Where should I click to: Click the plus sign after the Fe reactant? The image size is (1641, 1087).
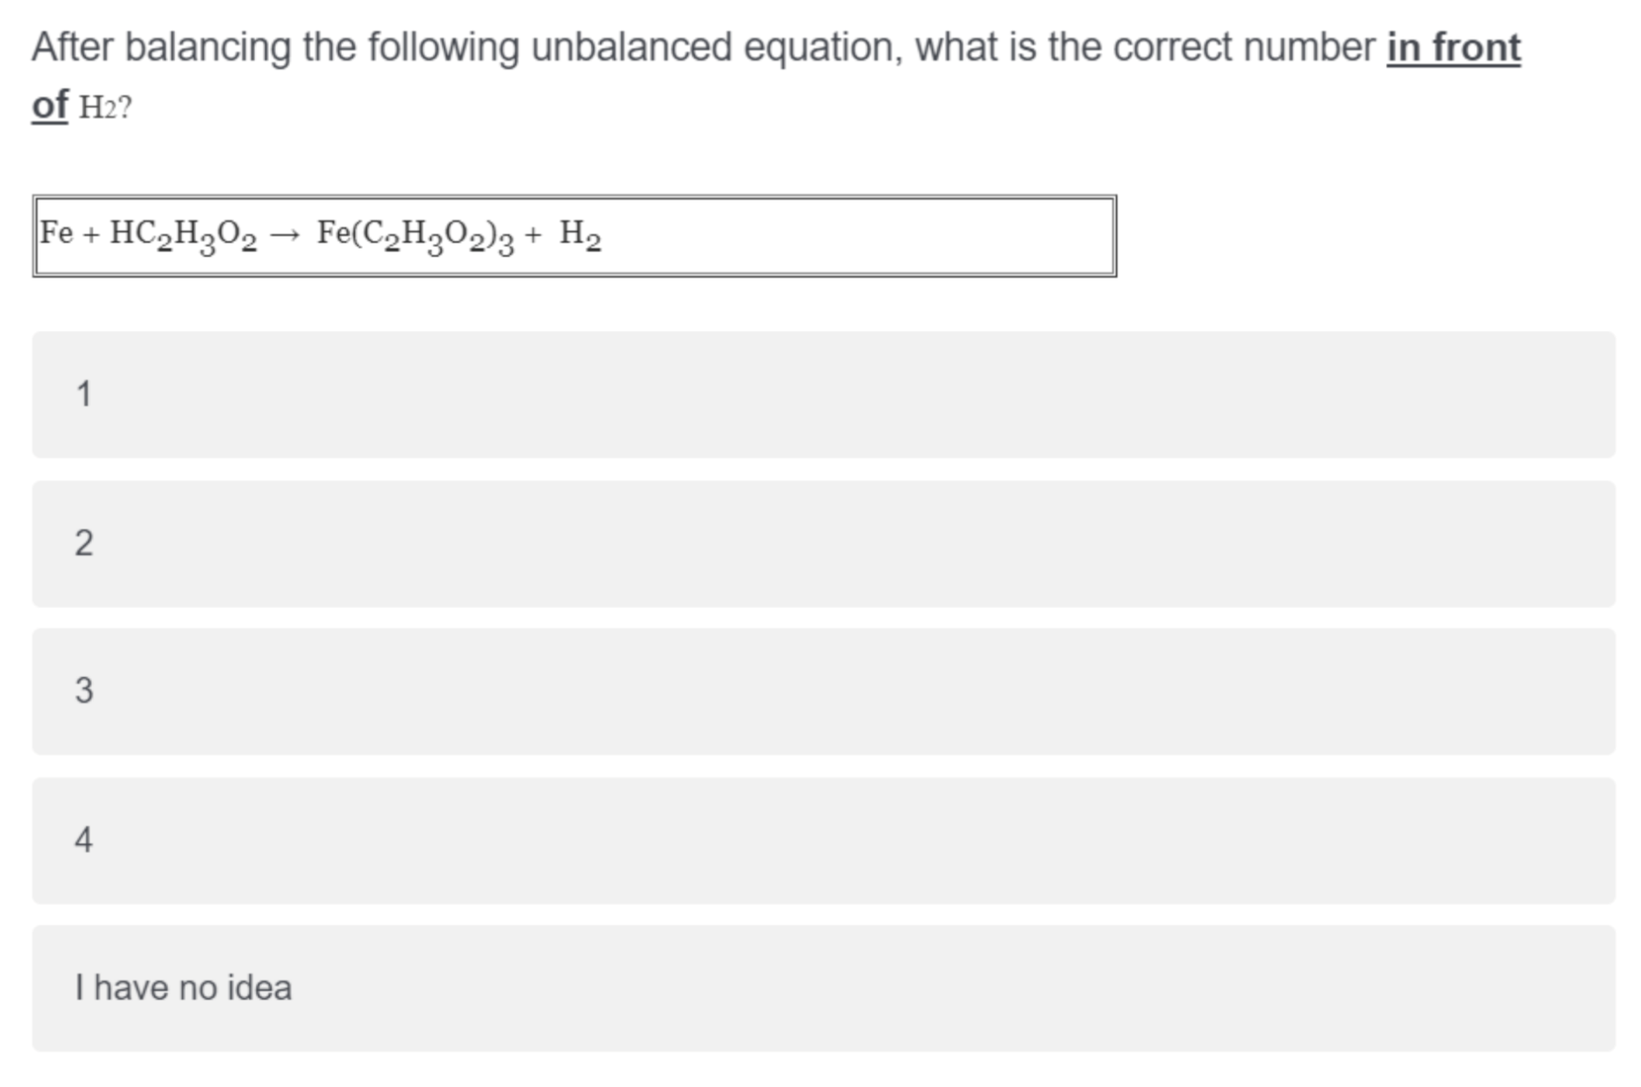pyautogui.click(x=91, y=235)
